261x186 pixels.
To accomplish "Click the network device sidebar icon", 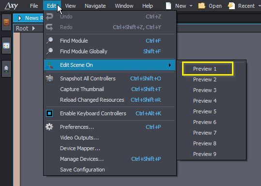I will tap(6, 69).
